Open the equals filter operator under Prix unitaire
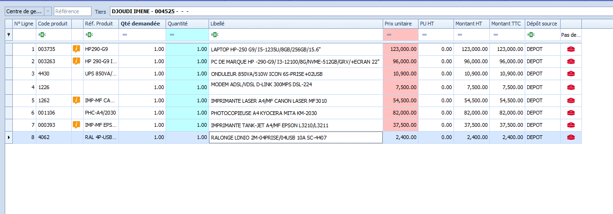This screenshot has width=613, height=214. tap(388, 34)
